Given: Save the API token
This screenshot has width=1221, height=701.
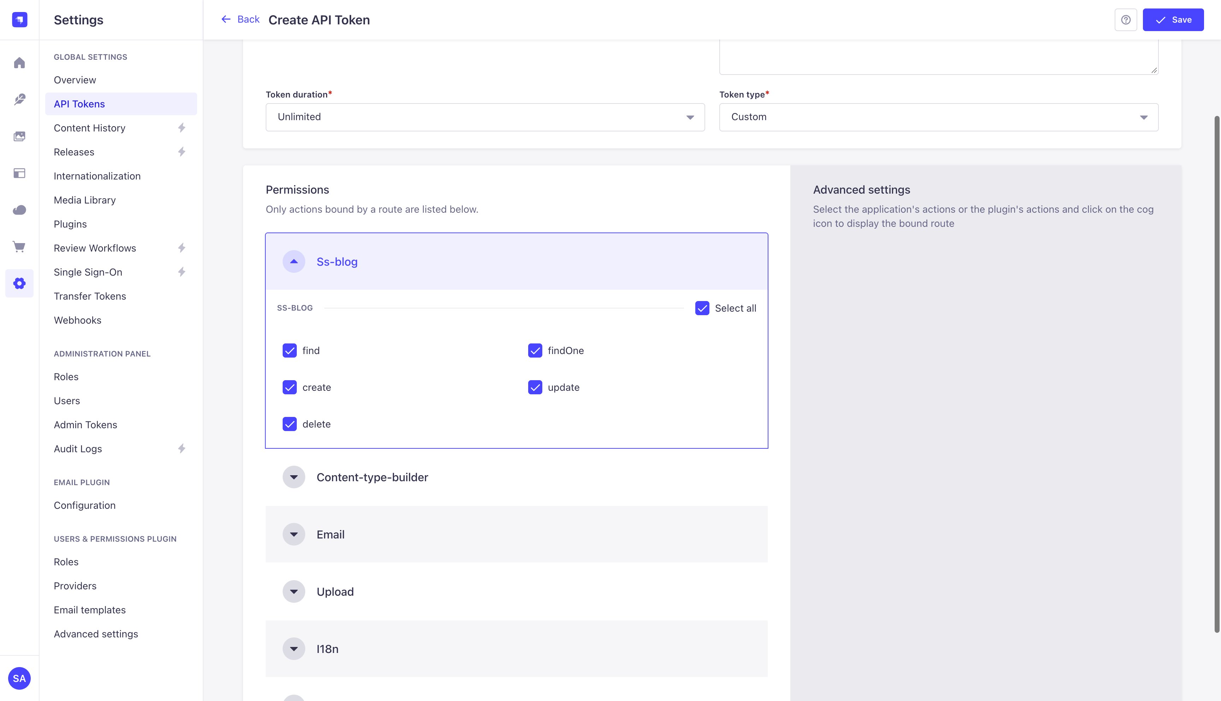Looking at the screenshot, I should point(1173,20).
